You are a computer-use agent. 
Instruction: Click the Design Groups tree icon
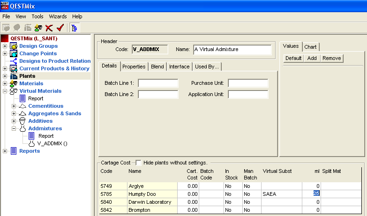click(x=14, y=46)
